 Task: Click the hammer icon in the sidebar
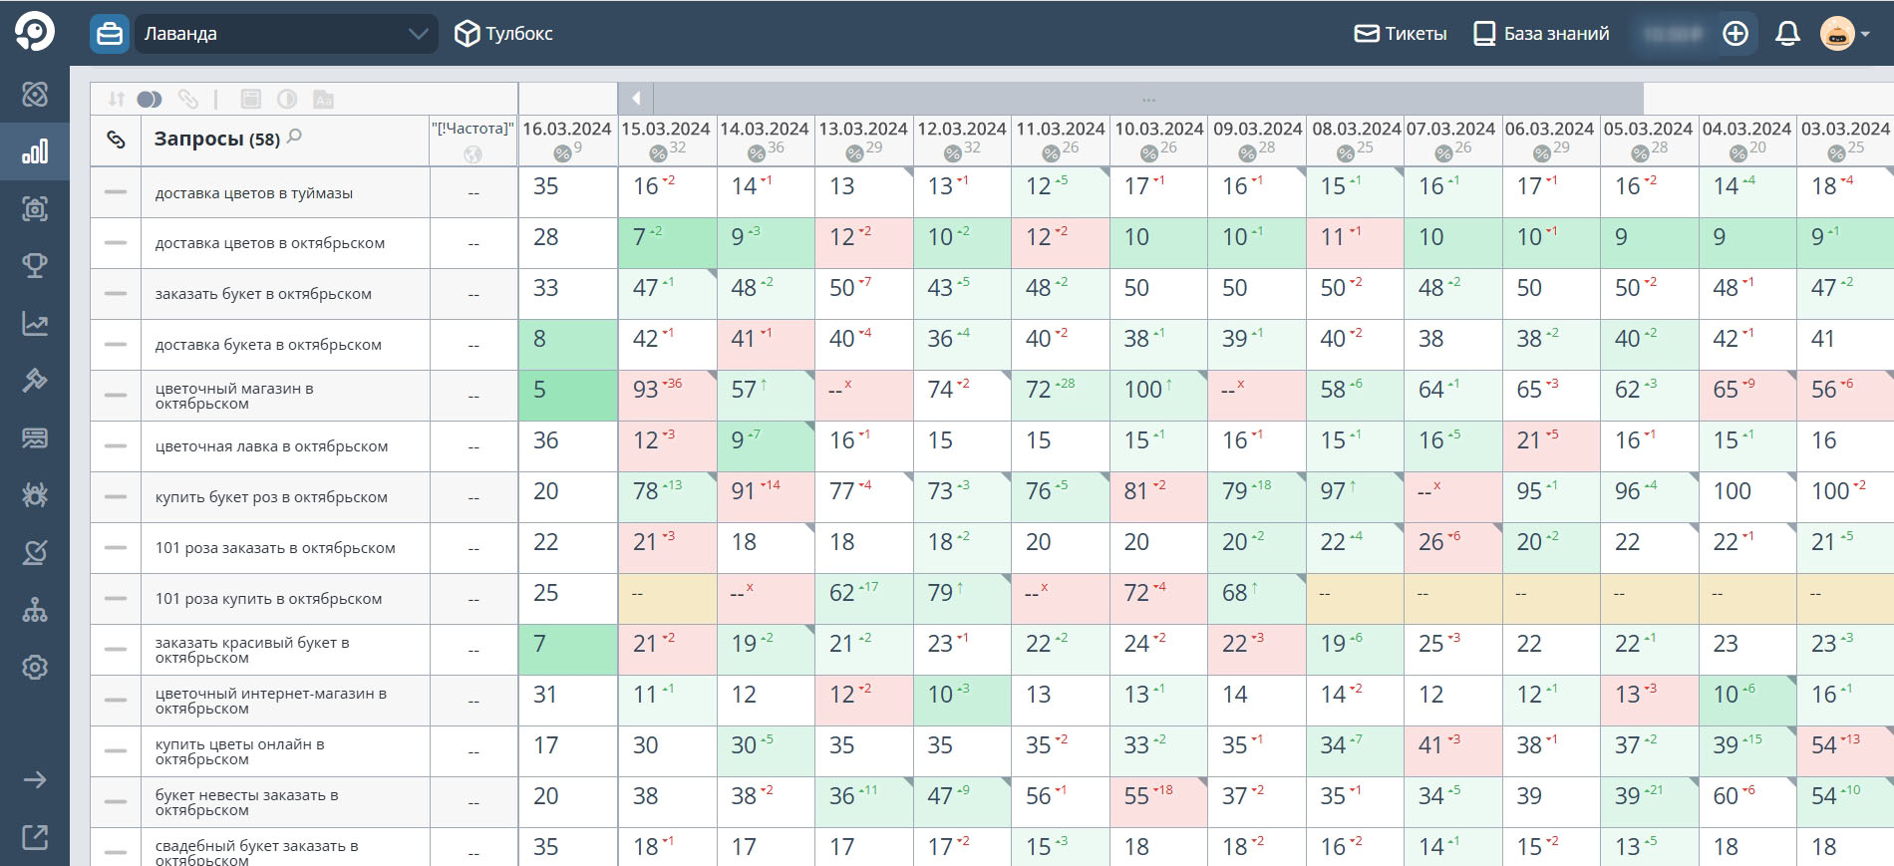coord(35,381)
